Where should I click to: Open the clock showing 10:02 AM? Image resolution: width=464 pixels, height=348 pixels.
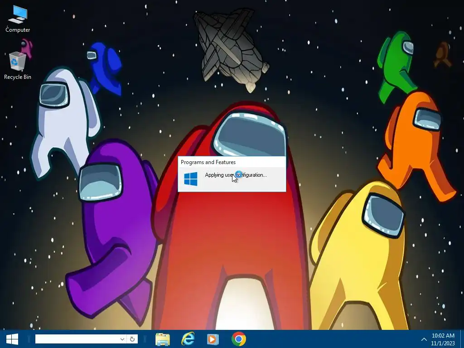tap(443, 339)
